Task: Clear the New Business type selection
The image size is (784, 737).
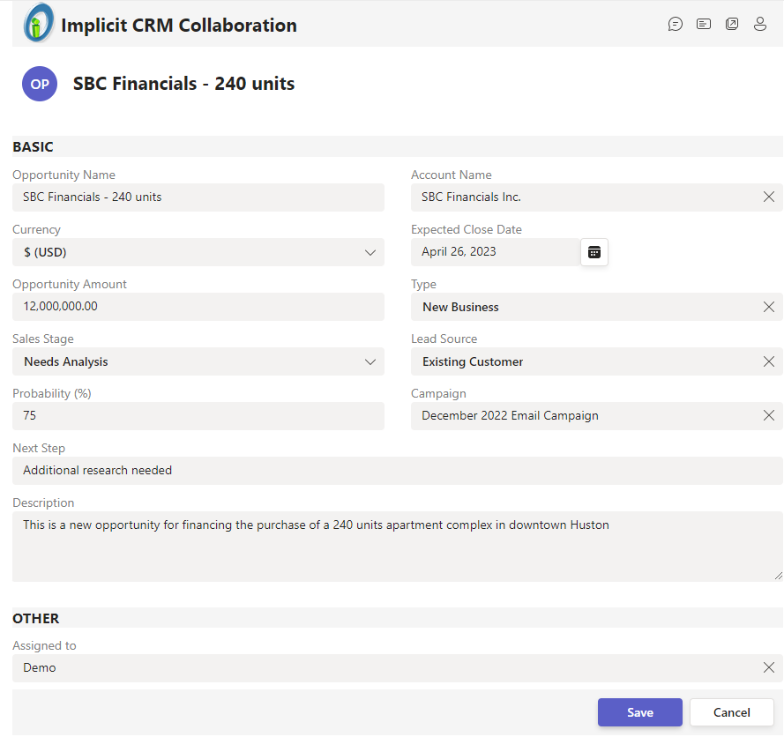Action: [769, 307]
